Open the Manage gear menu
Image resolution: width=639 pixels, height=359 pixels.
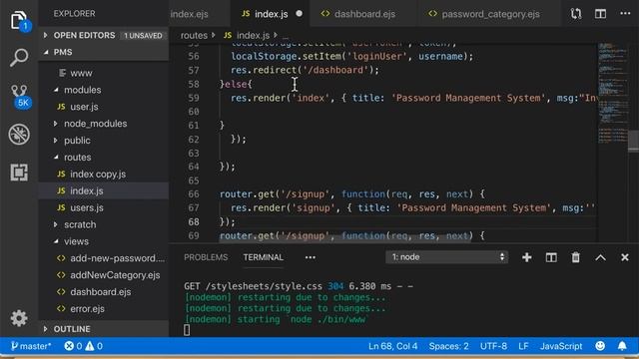coord(19,318)
